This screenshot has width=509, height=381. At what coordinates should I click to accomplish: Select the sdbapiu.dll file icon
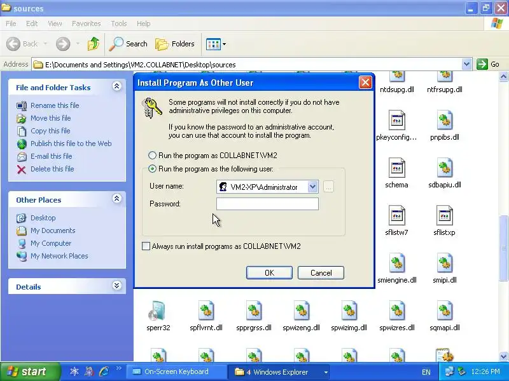click(444, 168)
